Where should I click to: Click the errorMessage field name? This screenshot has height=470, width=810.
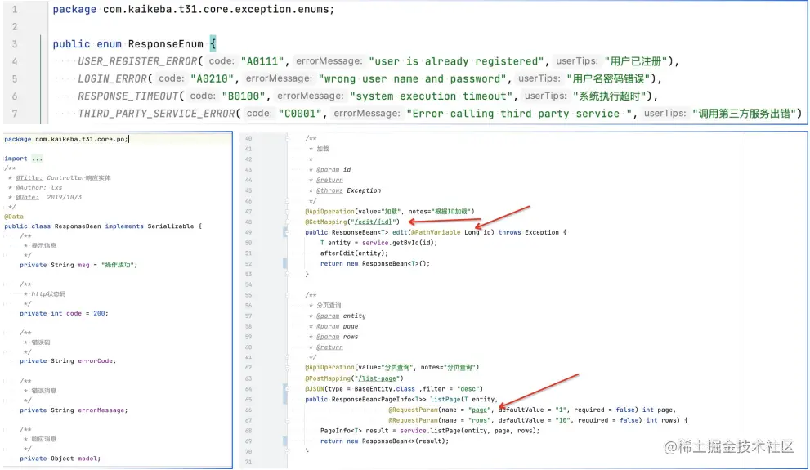tap(101, 410)
